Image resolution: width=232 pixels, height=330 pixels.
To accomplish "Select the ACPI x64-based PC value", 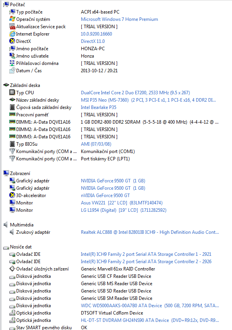I will 100,12.
